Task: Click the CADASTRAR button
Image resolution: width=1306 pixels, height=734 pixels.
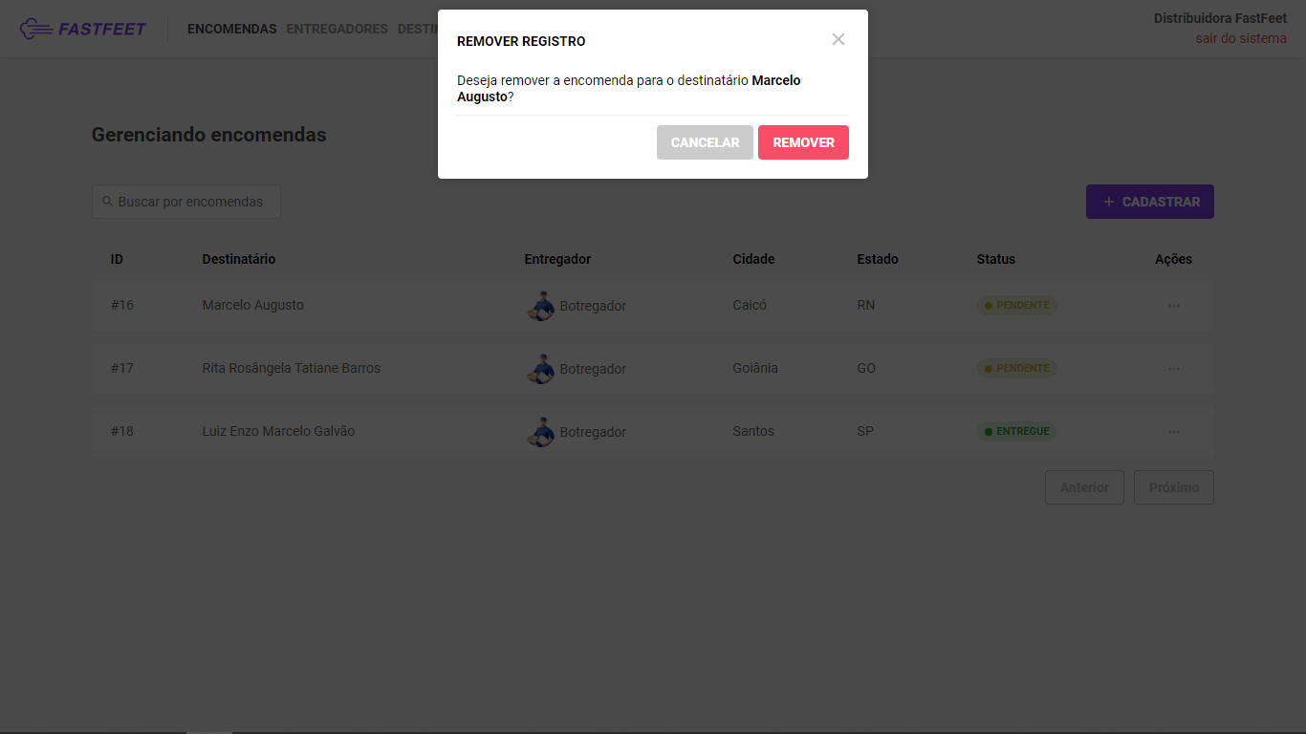Action: click(1150, 202)
